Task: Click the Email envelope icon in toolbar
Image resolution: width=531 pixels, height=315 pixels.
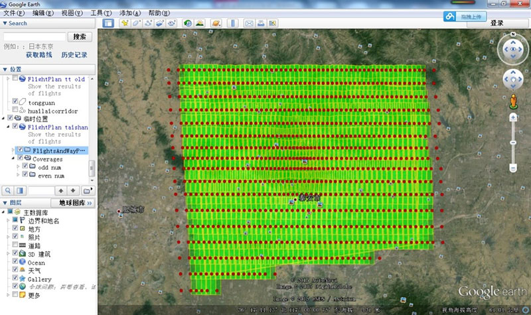Action: point(250,23)
